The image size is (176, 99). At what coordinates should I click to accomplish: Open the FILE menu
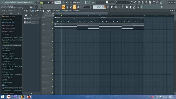(x=2, y=2)
